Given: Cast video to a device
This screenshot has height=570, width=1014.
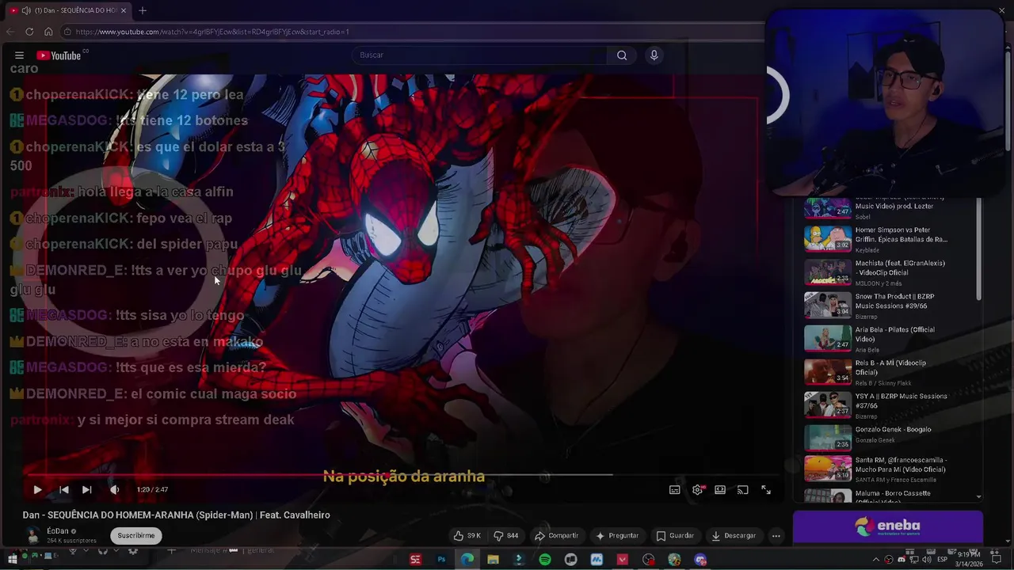Looking at the screenshot, I should [x=743, y=490].
